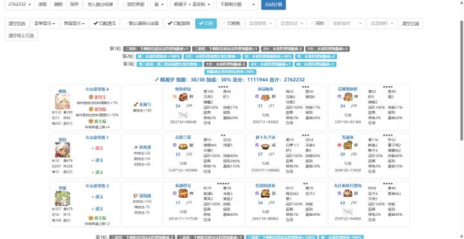Click the green-haired chef avatar in the third row

(x=63, y=198)
